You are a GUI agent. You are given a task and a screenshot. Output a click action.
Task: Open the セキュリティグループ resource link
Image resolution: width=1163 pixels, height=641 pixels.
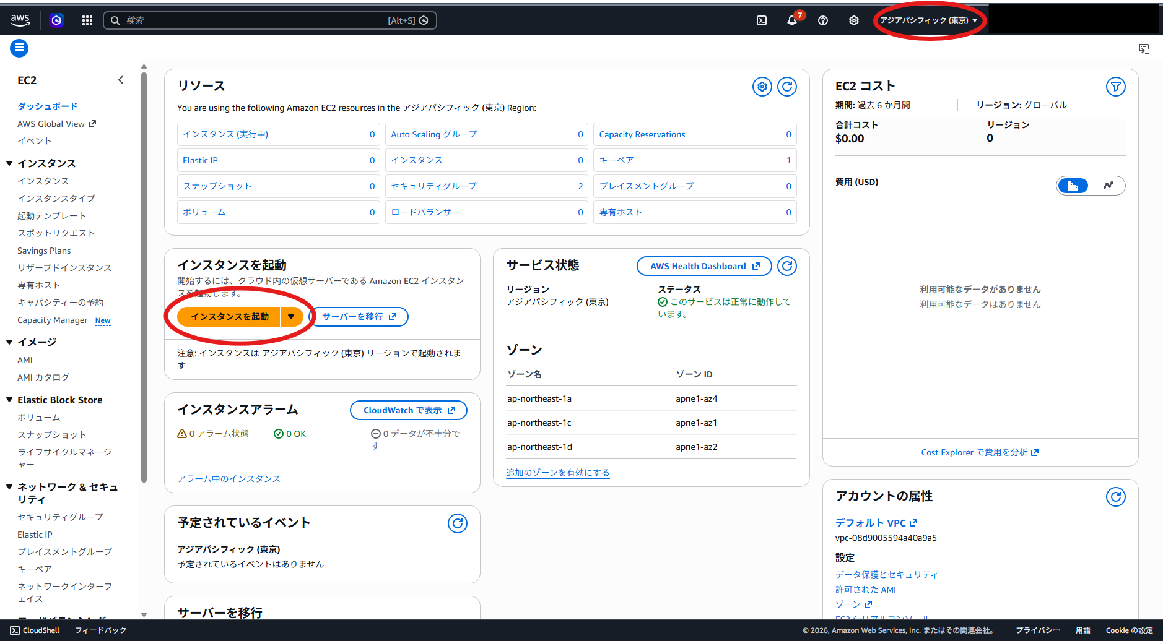(433, 186)
